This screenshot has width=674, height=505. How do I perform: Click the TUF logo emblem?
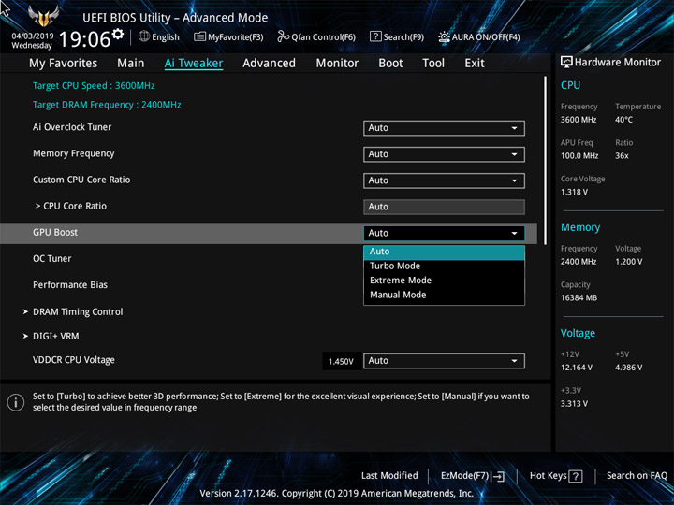click(x=43, y=16)
